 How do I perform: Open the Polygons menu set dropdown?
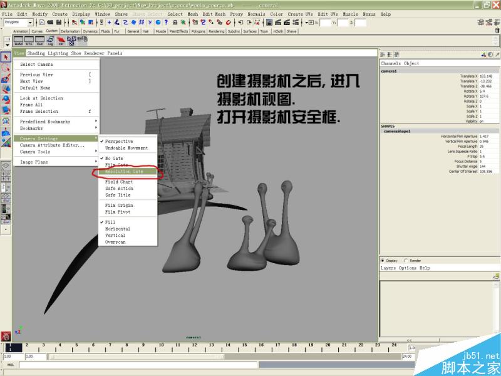click(x=18, y=23)
